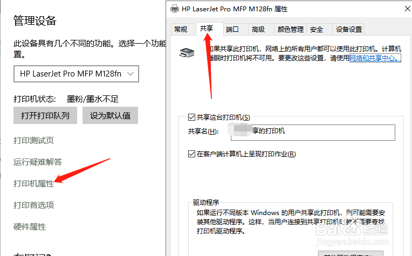This screenshot has width=412, height=256.
Task: Click the printer image on the Sharing tab
Action: click(187, 53)
